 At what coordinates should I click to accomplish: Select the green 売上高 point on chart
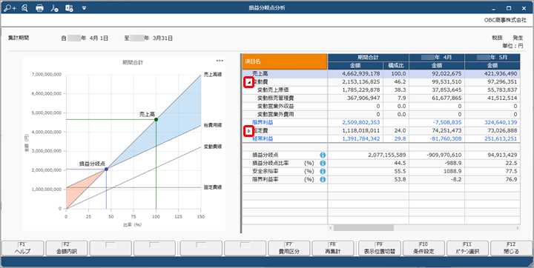pyautogui.click(x=156, y=119)
